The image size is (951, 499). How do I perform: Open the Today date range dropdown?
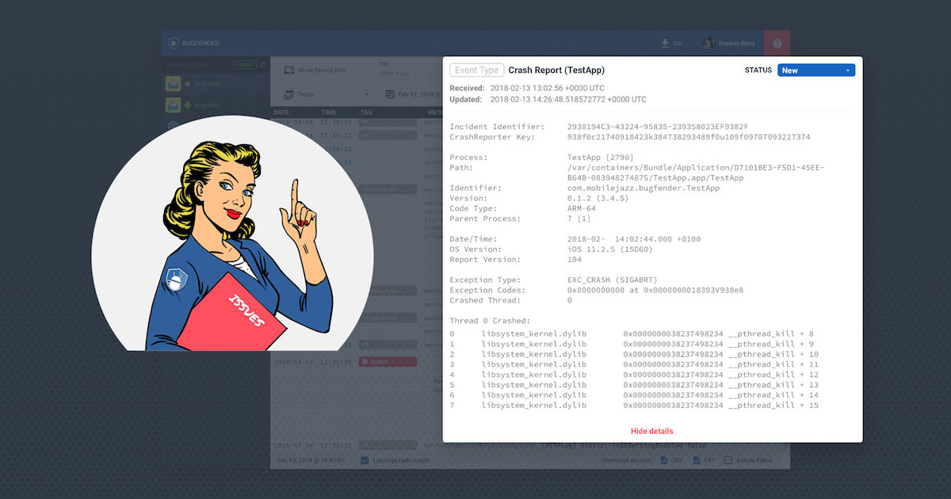pyautogui.click(x=327, y=94)
